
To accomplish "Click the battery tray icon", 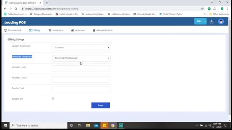I will [x=202, y=125].
